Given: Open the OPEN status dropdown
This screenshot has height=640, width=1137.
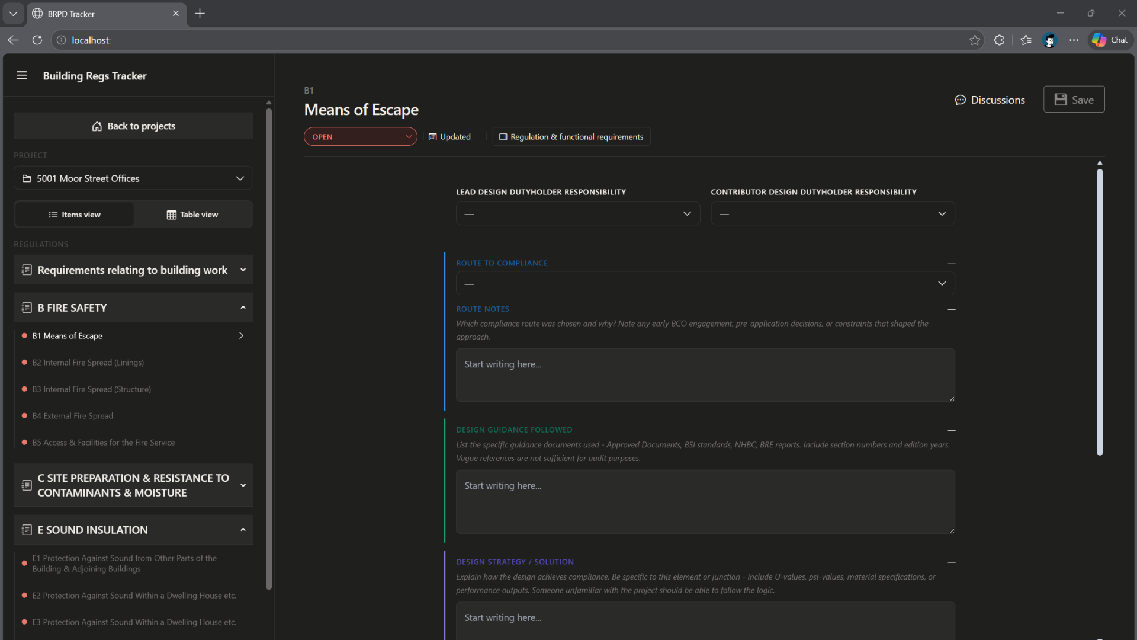Looking at the screenshot, I should 360,136.
